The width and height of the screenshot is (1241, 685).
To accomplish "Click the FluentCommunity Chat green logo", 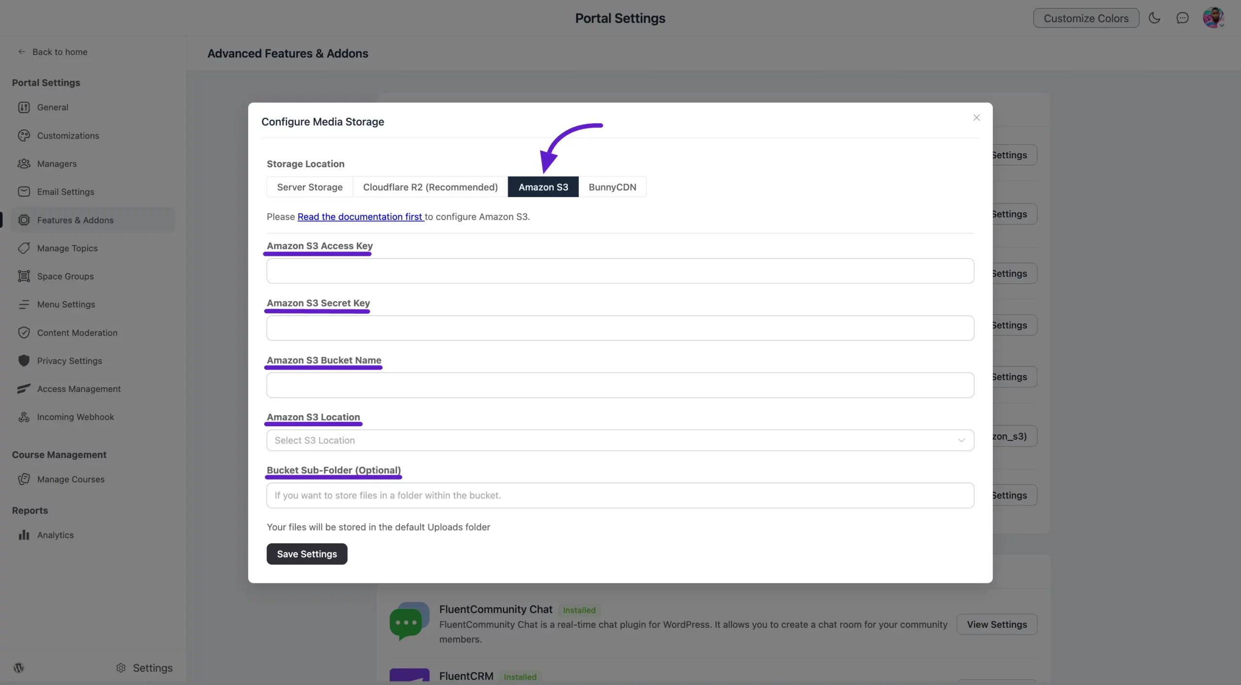I will [x=410, y=621].
